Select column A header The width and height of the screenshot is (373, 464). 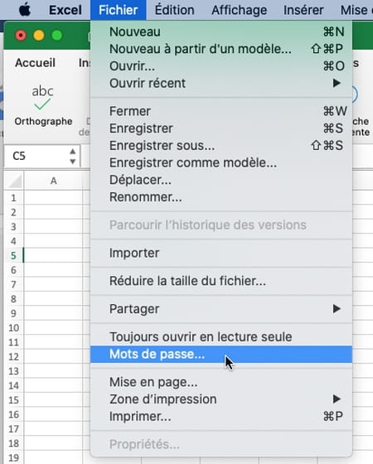pos(53,181)
